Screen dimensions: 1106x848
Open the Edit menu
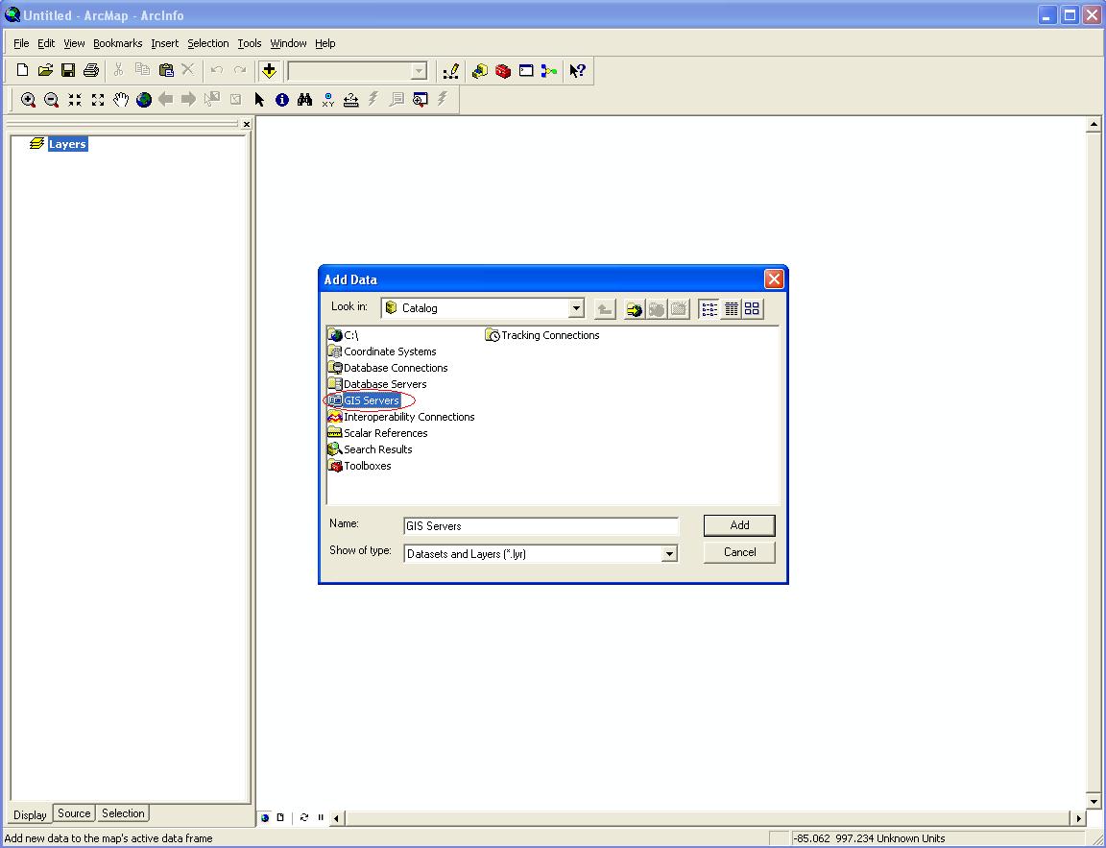click(x=46, y=43)
